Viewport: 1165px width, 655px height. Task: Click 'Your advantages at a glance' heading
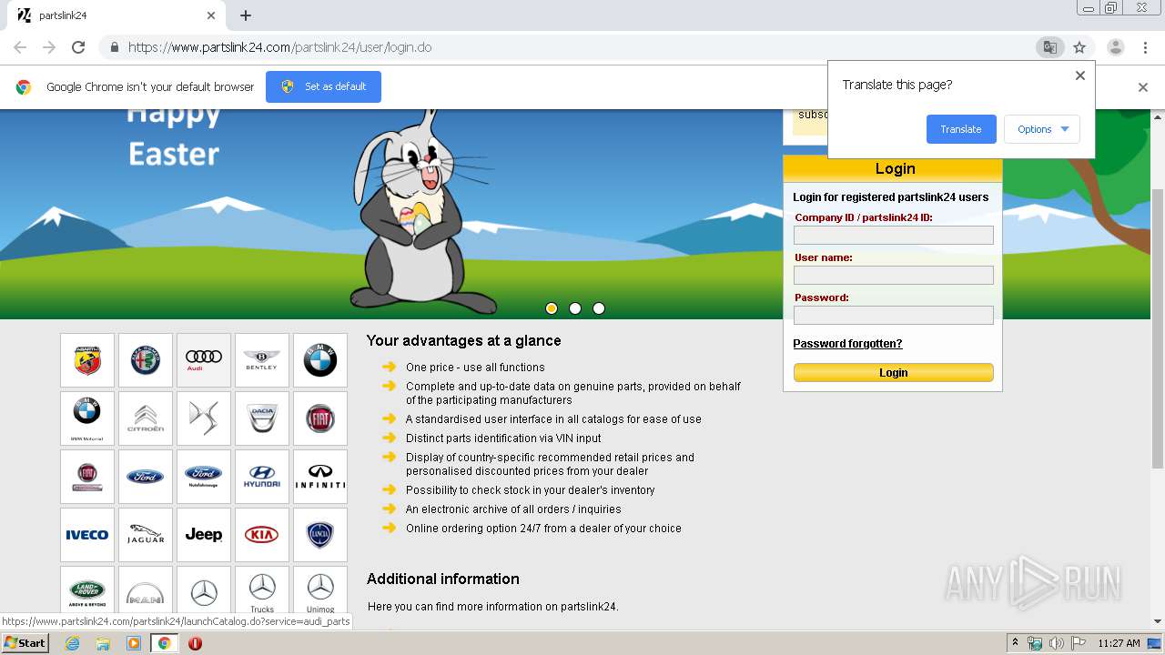(463, 340)
